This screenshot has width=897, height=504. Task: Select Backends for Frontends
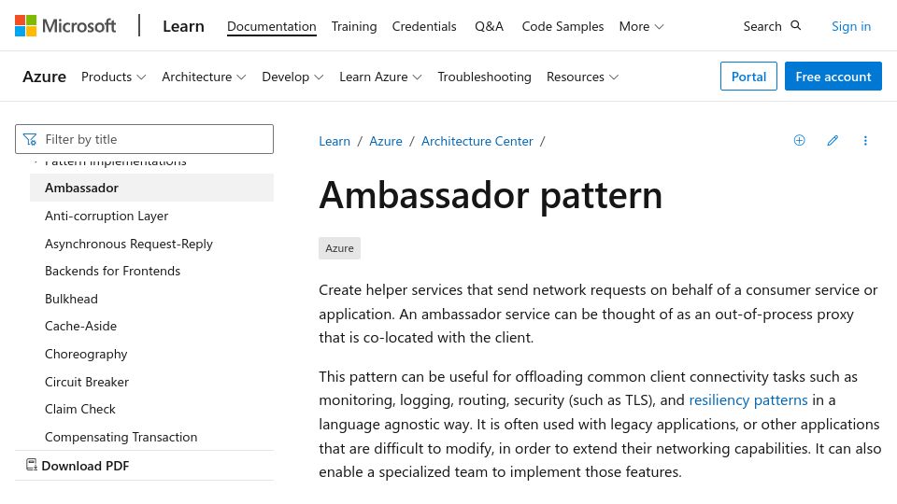point(112,271)
